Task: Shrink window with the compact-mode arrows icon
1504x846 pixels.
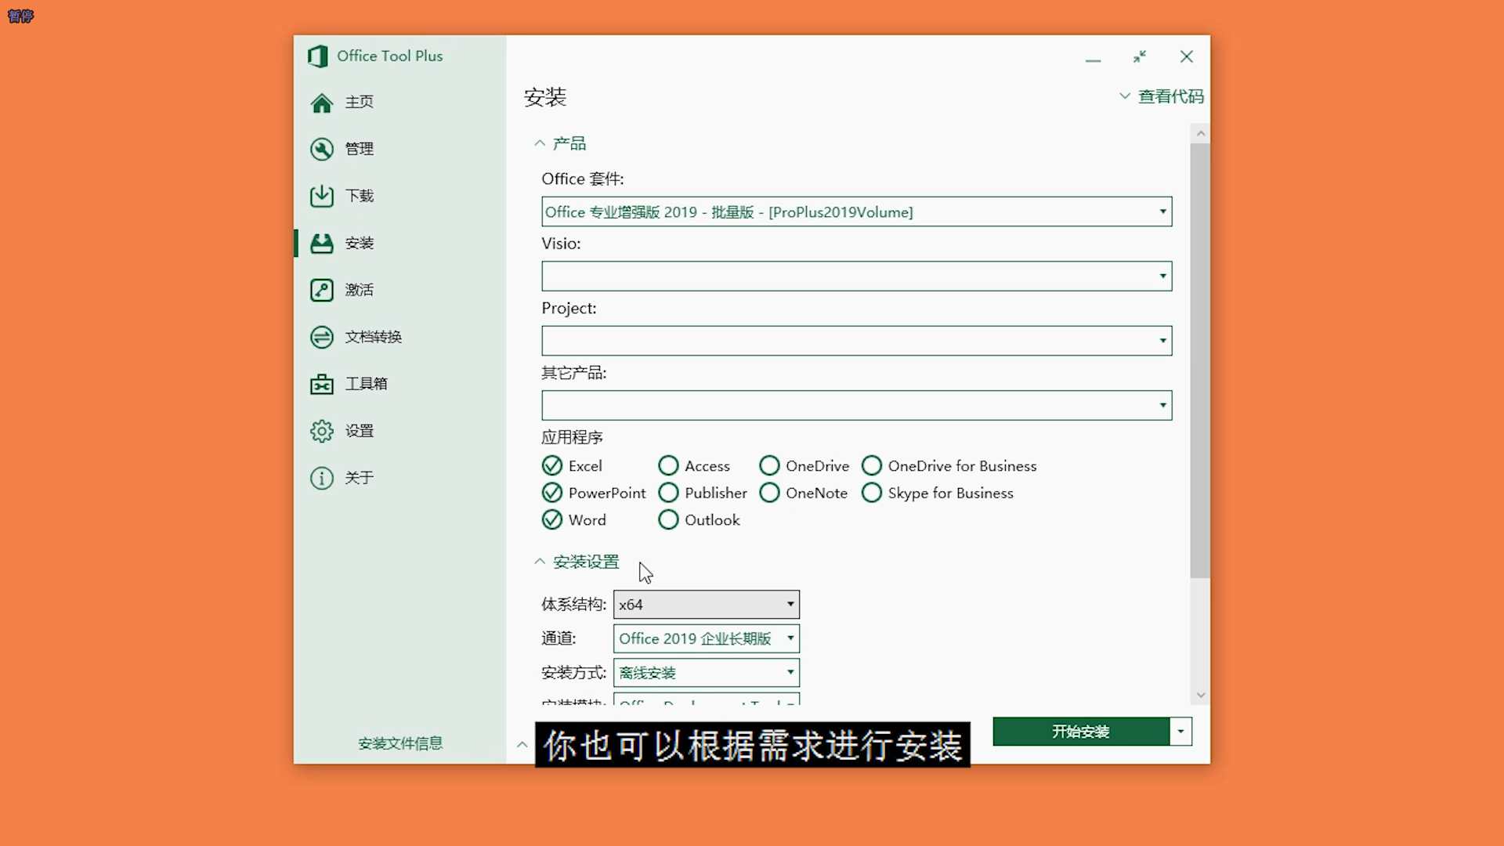Action: point(1140,56)
